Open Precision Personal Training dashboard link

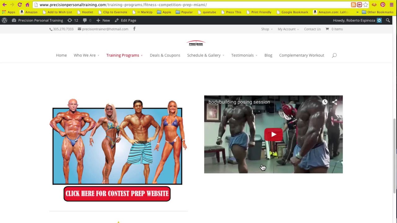(37, 20)
